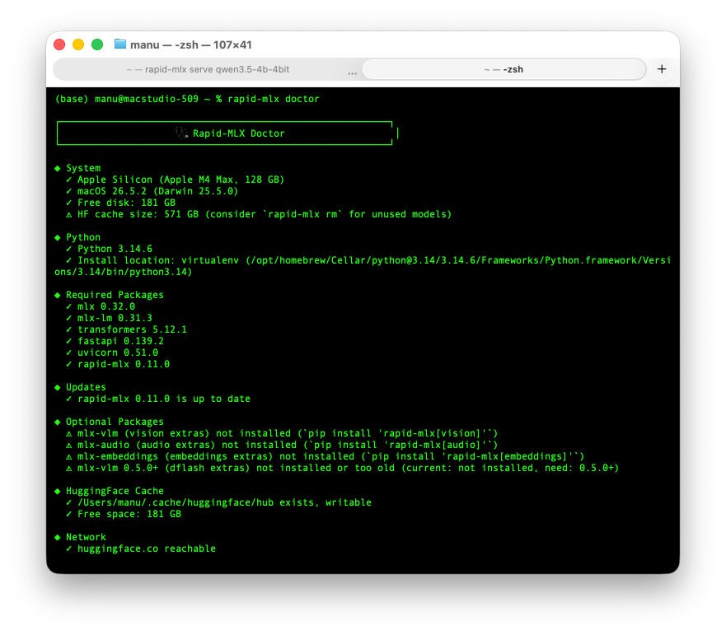Click the red close window button
Image resolution: width=726 pixels, height=635 pixels.
click(59, 44)
